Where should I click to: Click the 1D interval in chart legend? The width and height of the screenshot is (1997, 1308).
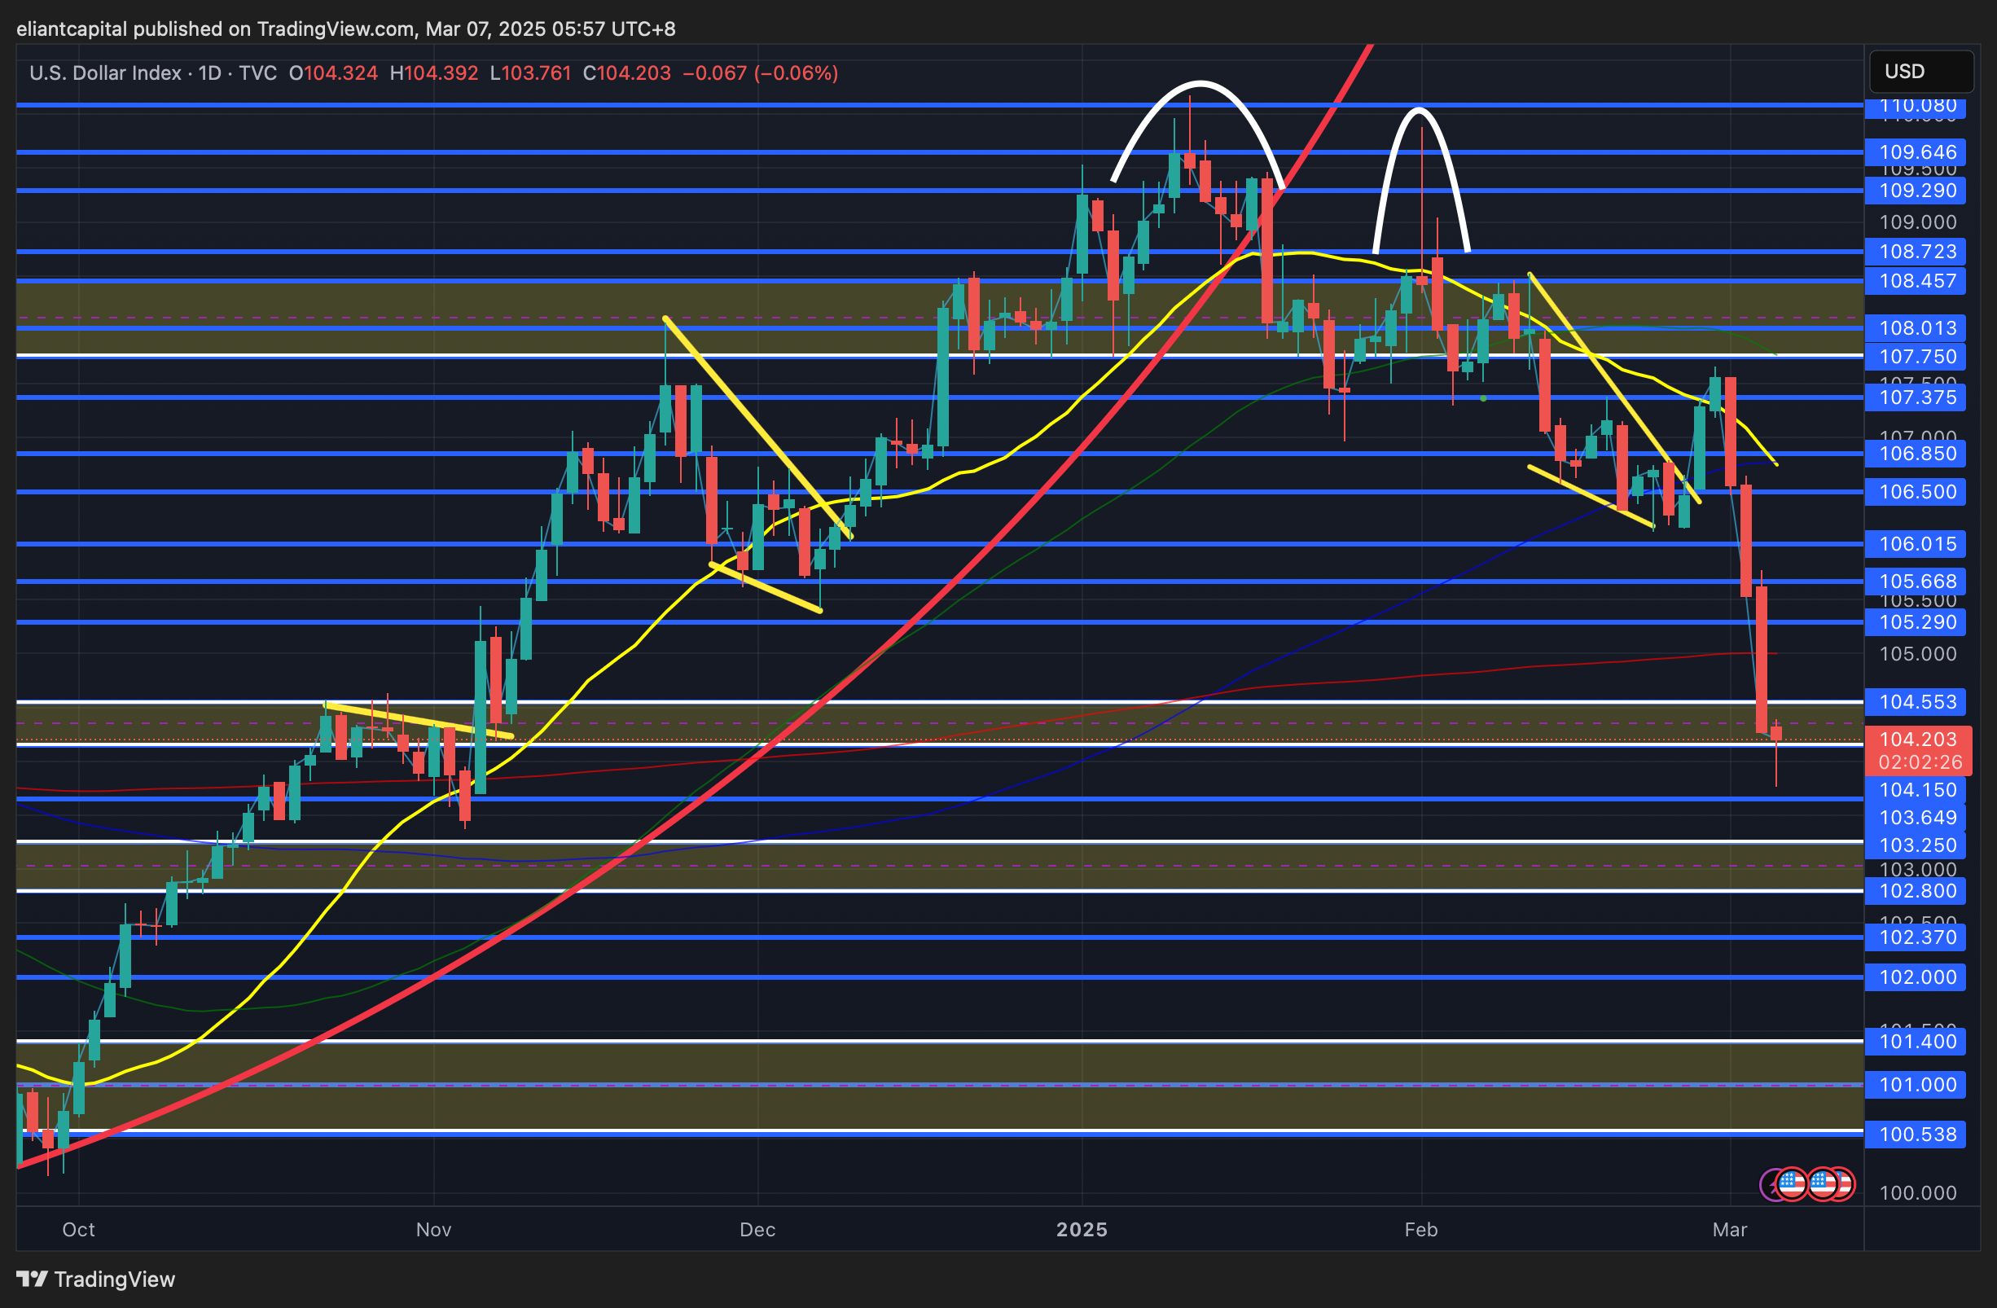210,73
